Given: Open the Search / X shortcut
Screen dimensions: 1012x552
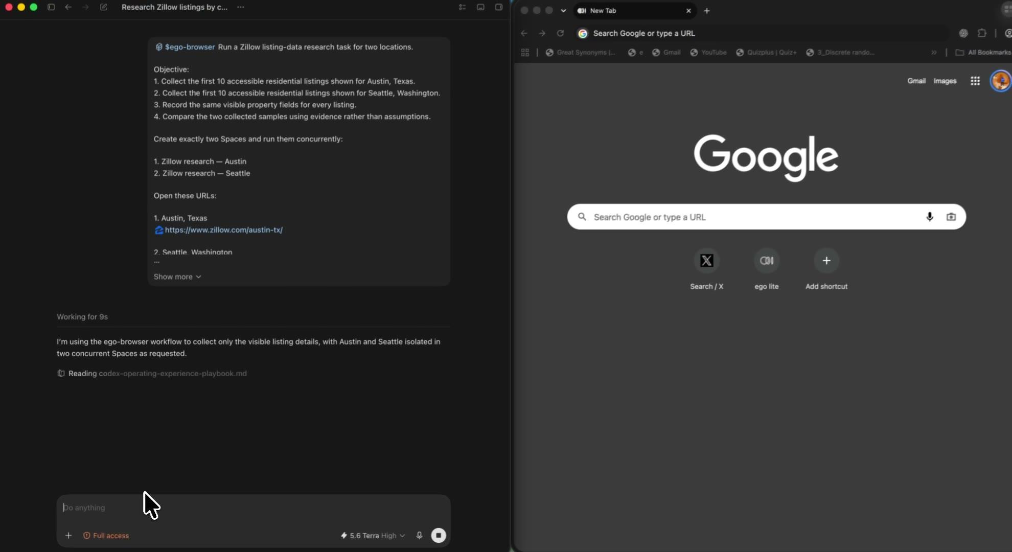Looking at the screenshot, I should [707, 269].
